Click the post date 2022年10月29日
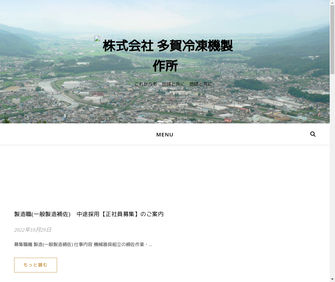The image size is (335, 282). (33, 230)
